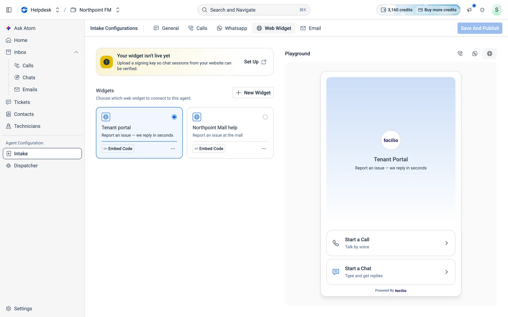Select the Tenant portal radio button

[174, 117]
